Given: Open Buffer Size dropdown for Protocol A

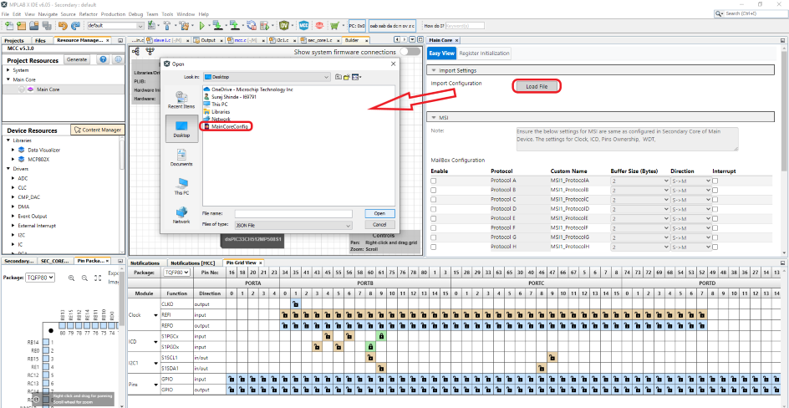Looking at the screenshot, I should pyautogui.click(x=640, y=181).
